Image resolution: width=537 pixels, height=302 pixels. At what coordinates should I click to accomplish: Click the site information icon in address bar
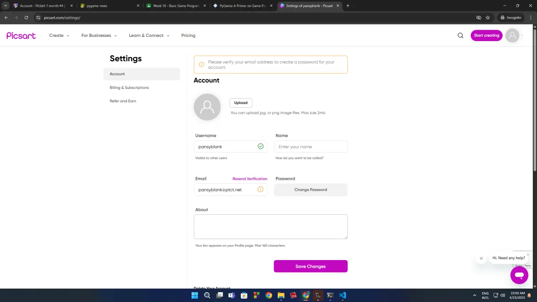coord(38,18)
